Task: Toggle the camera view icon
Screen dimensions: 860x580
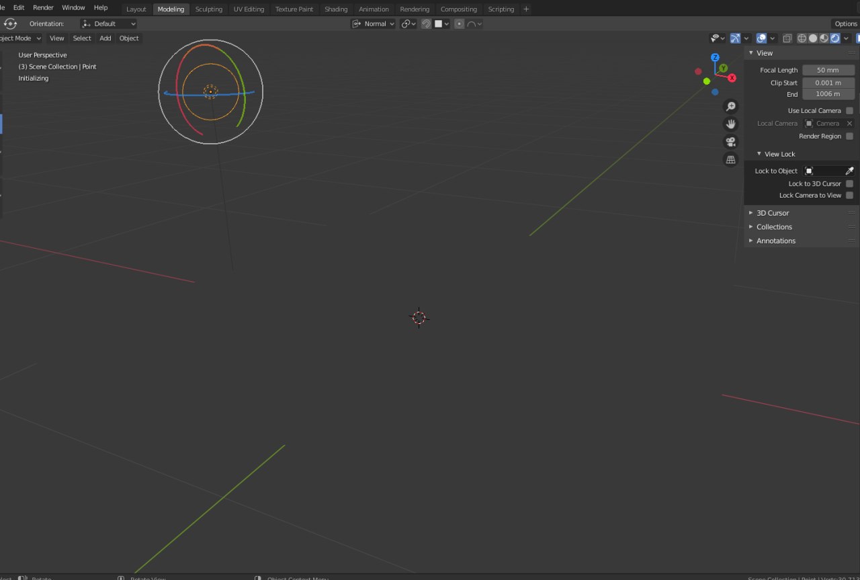Action: coord(730,141)
